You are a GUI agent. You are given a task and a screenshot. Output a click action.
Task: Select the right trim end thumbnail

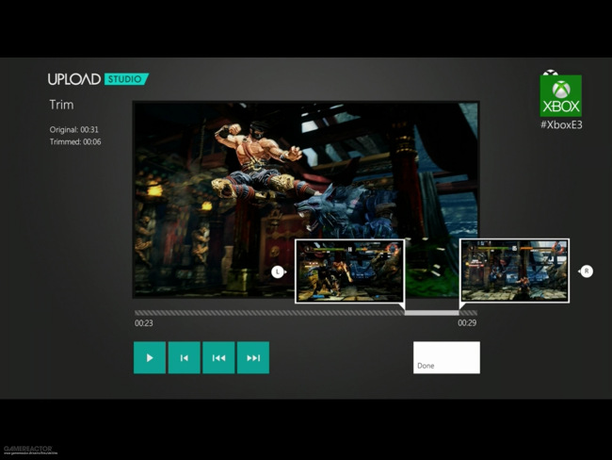[514, 271]
